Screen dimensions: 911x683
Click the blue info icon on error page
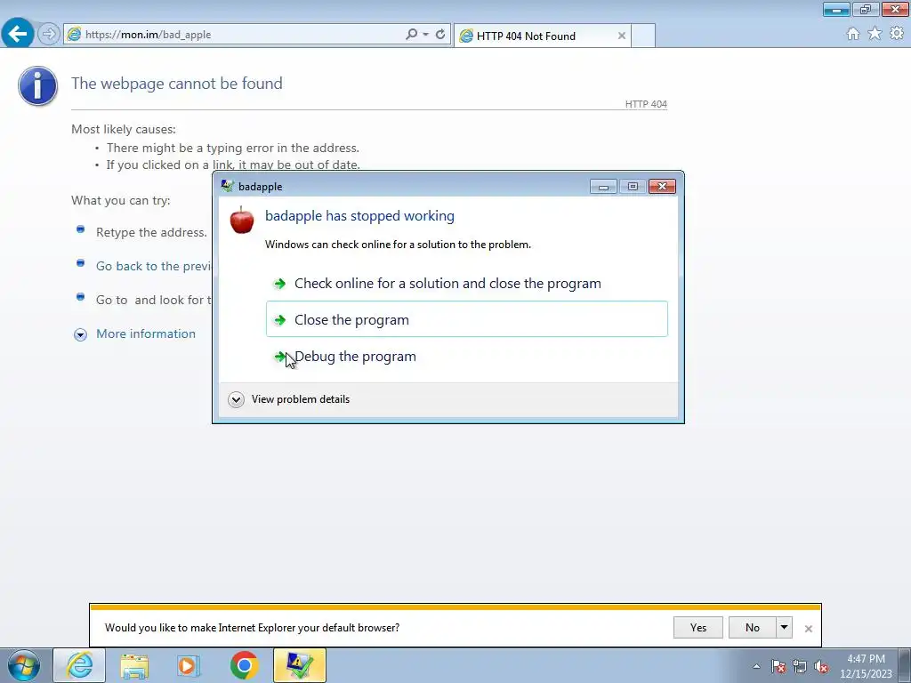tap(37, 86)
